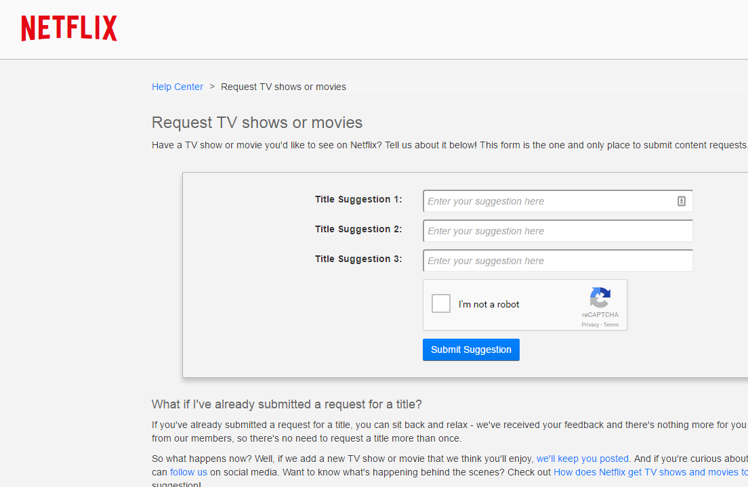Image resolution: width=748 pixels, height=487 pixels.
Task: Click the "Title Suggestion 3:" label
Action: pos(358,259)
